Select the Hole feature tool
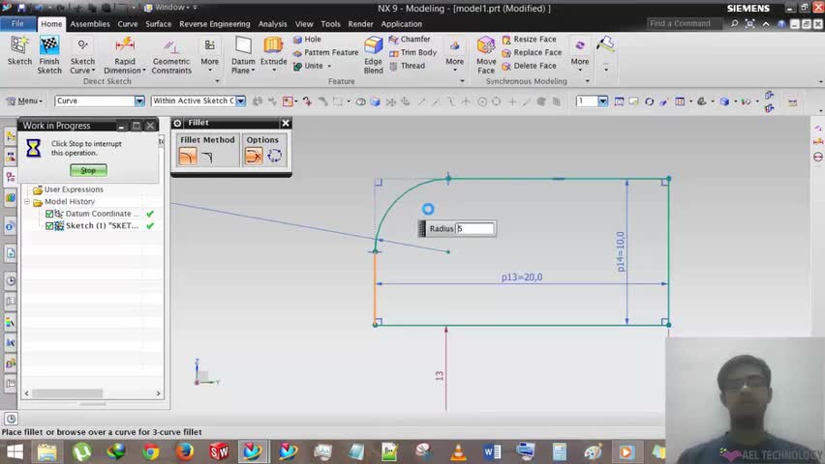The width and height of the screenshot is (825, 464). (307, 39)
